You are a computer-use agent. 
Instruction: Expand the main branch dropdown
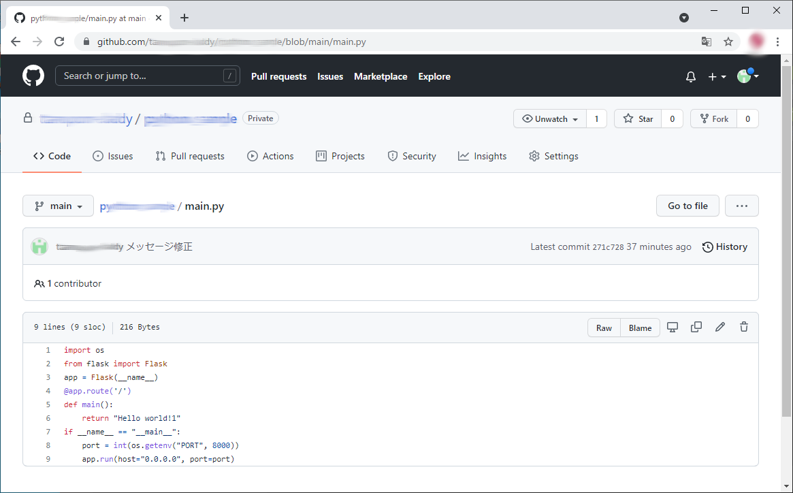click(x=59, y=206)
